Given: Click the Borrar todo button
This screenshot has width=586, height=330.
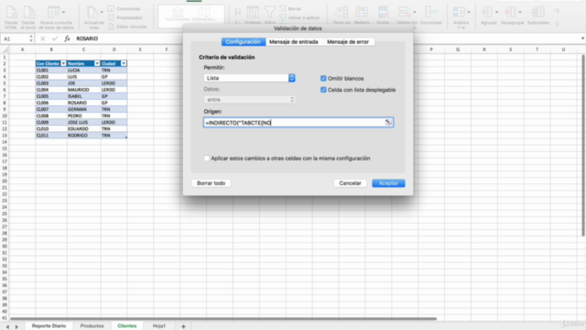Looking at the screenshot, I should pyautogui.click(x=212, y=183).
